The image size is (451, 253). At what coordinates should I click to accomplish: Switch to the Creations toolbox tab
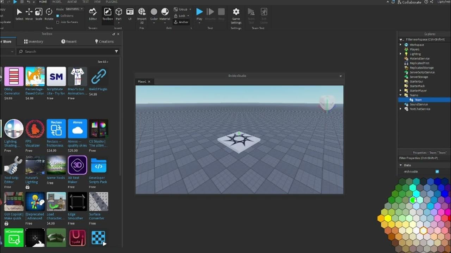[x=104, y=41]
